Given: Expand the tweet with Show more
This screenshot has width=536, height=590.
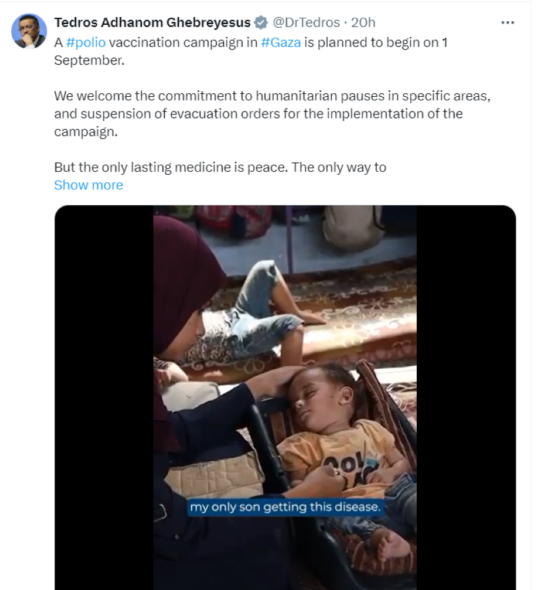Looking at the screenshot, I should click(89, 185).
